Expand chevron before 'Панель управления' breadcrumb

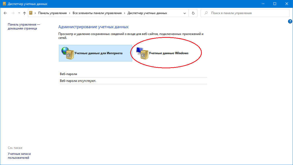coord(35,13)
